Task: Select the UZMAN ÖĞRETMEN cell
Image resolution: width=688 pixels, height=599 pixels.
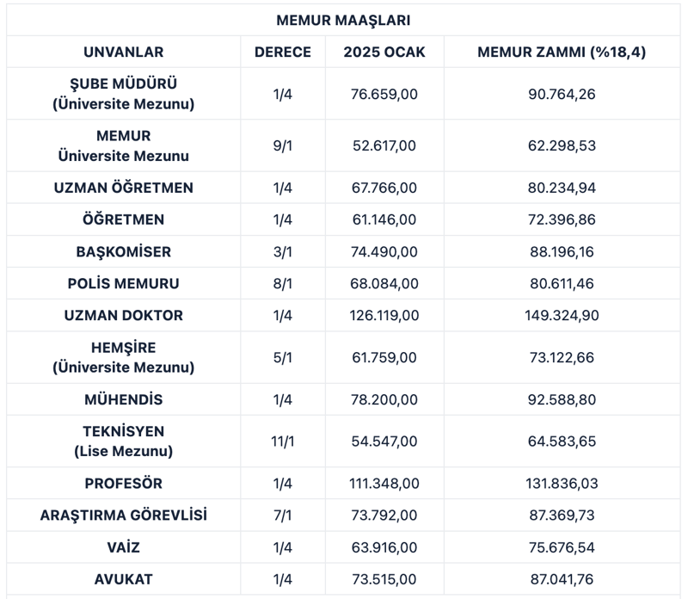Action: click(x=123, y=188)
